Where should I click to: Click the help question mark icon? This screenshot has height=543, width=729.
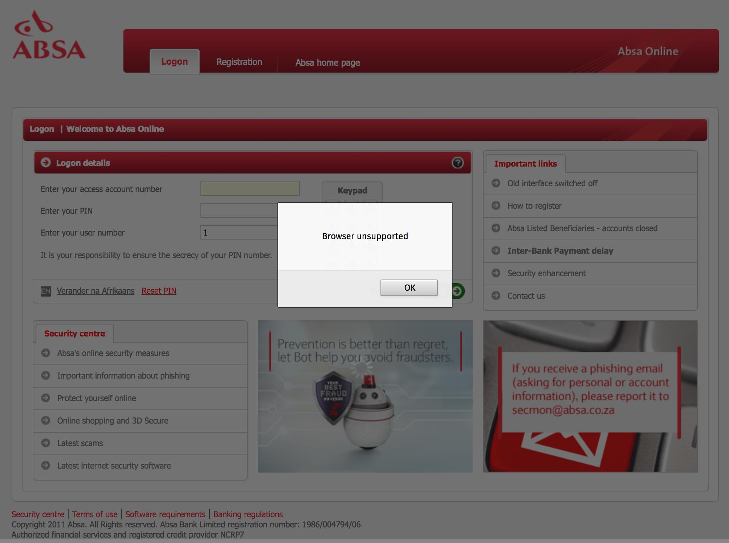click(x=457, y=163)
